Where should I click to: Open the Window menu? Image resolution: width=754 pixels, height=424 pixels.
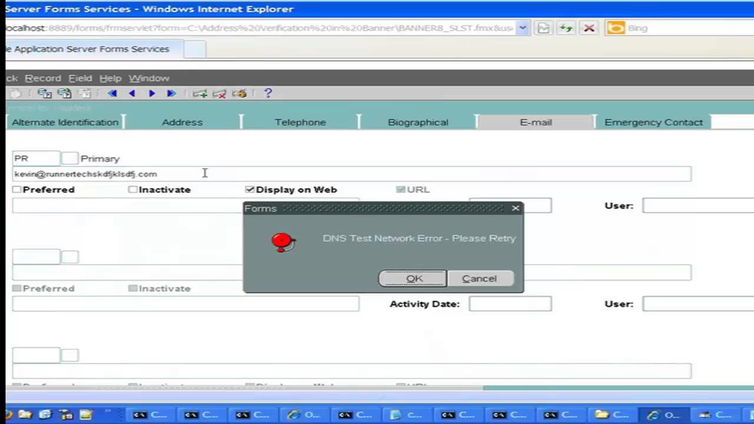point(149,78)
